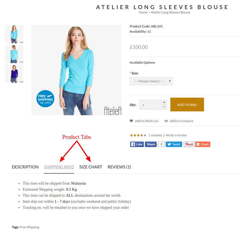Viewport: 245px width, 234px height.
Task: Click the Write a review link
Action: [x=176, y=135]
